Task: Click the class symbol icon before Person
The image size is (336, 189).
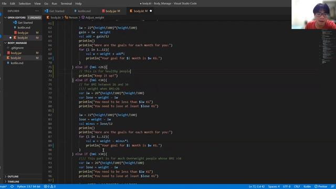Action: click(x=66, y=17)
